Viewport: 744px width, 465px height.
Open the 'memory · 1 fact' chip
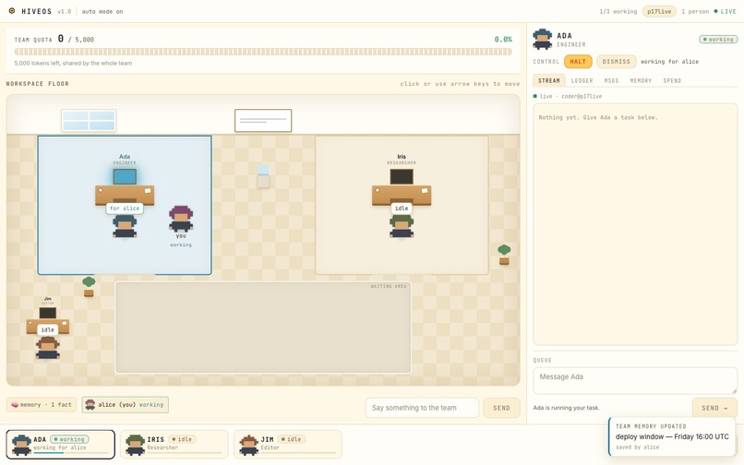[42, 405]
